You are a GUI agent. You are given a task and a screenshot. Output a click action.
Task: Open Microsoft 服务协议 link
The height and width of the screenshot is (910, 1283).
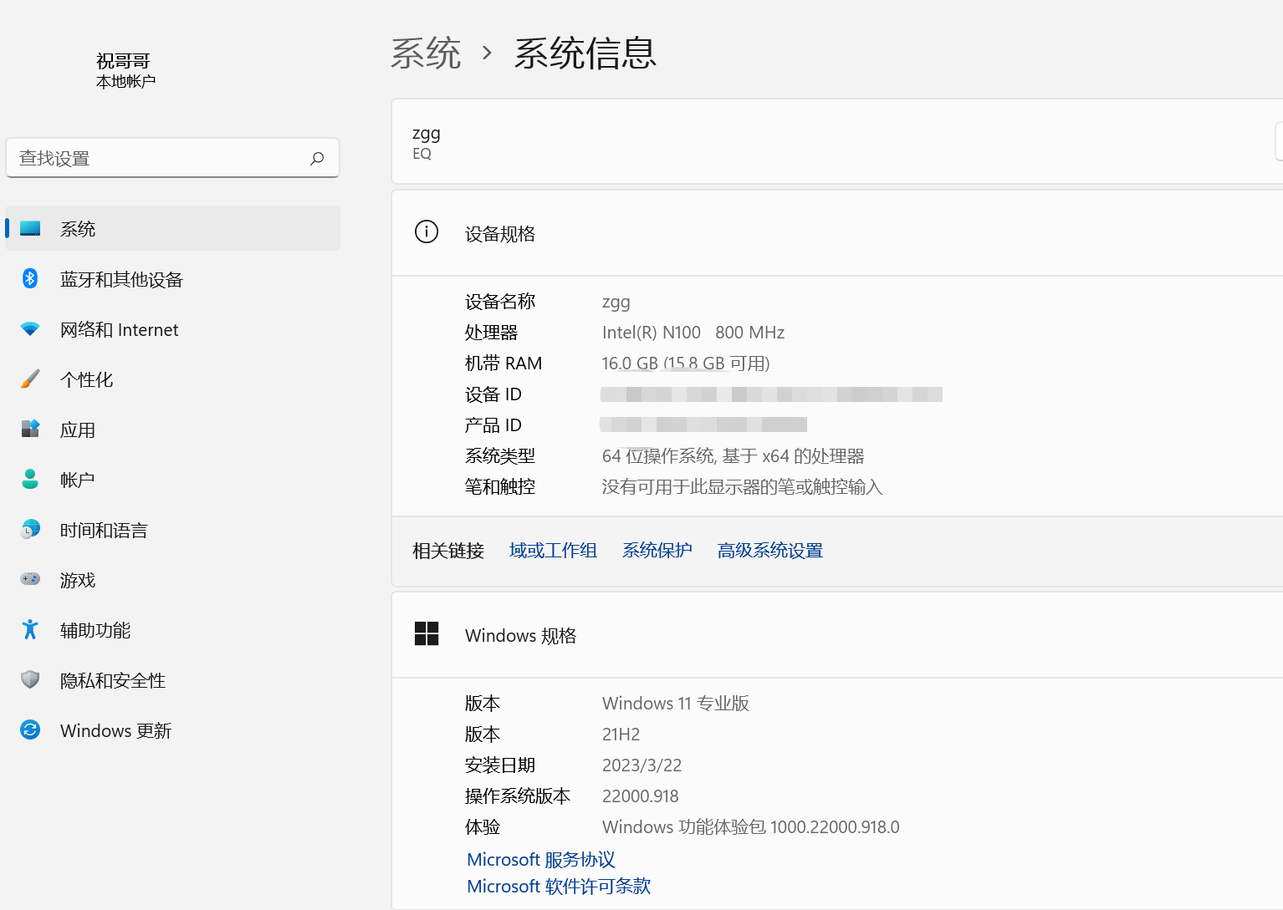point(541,860)
